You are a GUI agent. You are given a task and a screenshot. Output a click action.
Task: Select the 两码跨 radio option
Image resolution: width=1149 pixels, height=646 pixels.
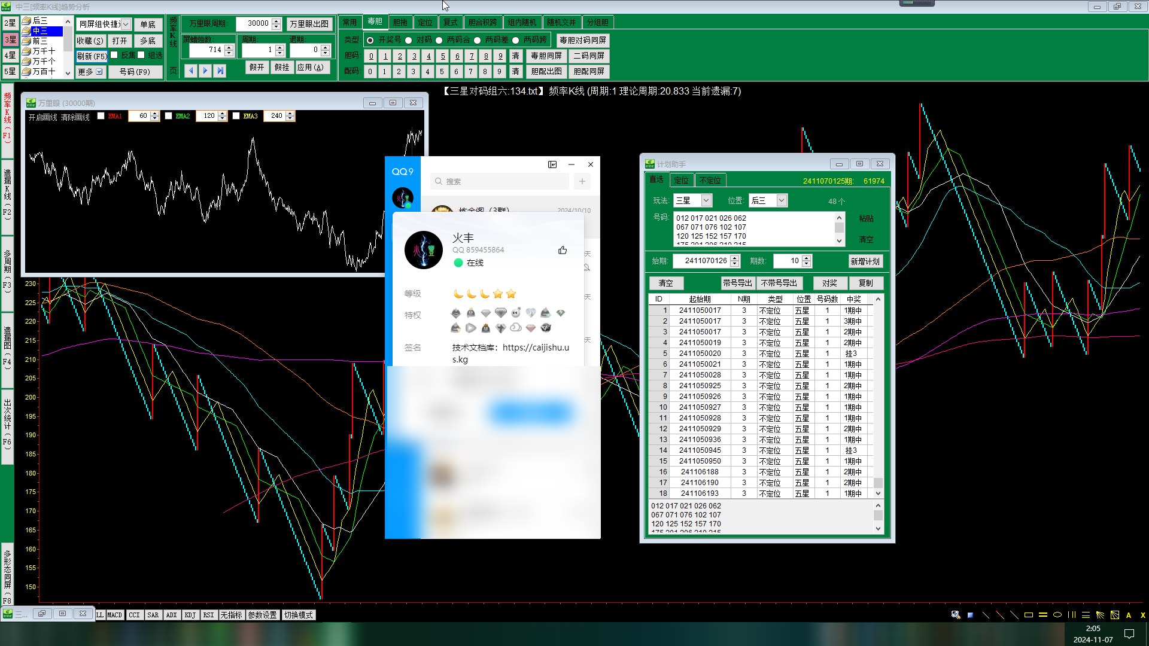tap(515, 40)
